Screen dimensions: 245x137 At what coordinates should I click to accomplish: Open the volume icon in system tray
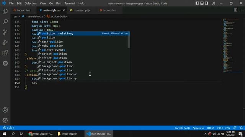point(214,134)
